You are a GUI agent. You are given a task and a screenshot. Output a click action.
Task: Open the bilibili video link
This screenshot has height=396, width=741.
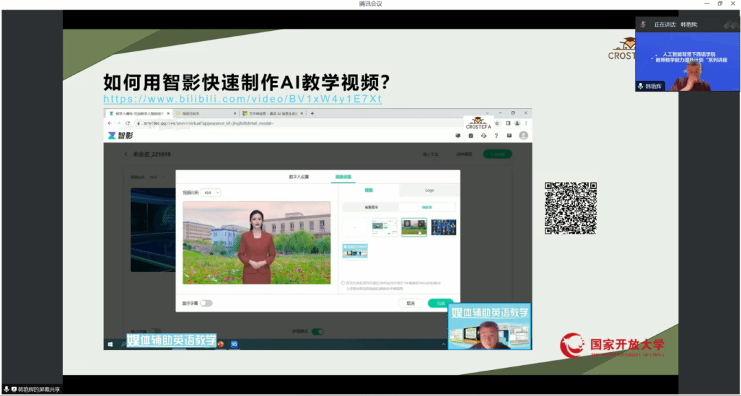[242, 99]
